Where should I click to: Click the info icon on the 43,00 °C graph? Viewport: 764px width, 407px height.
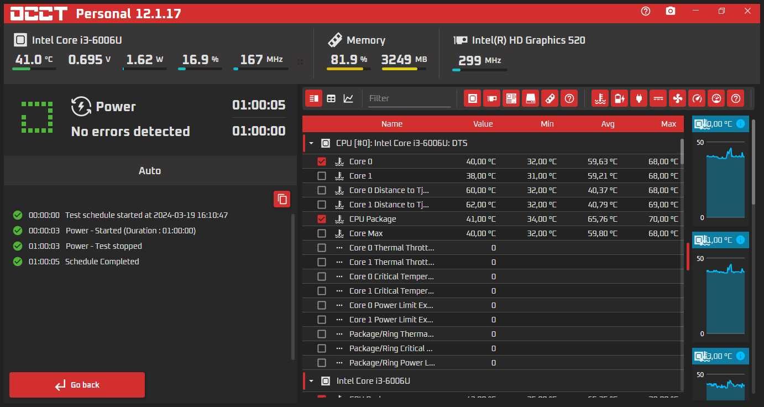(x=740, y=356)
